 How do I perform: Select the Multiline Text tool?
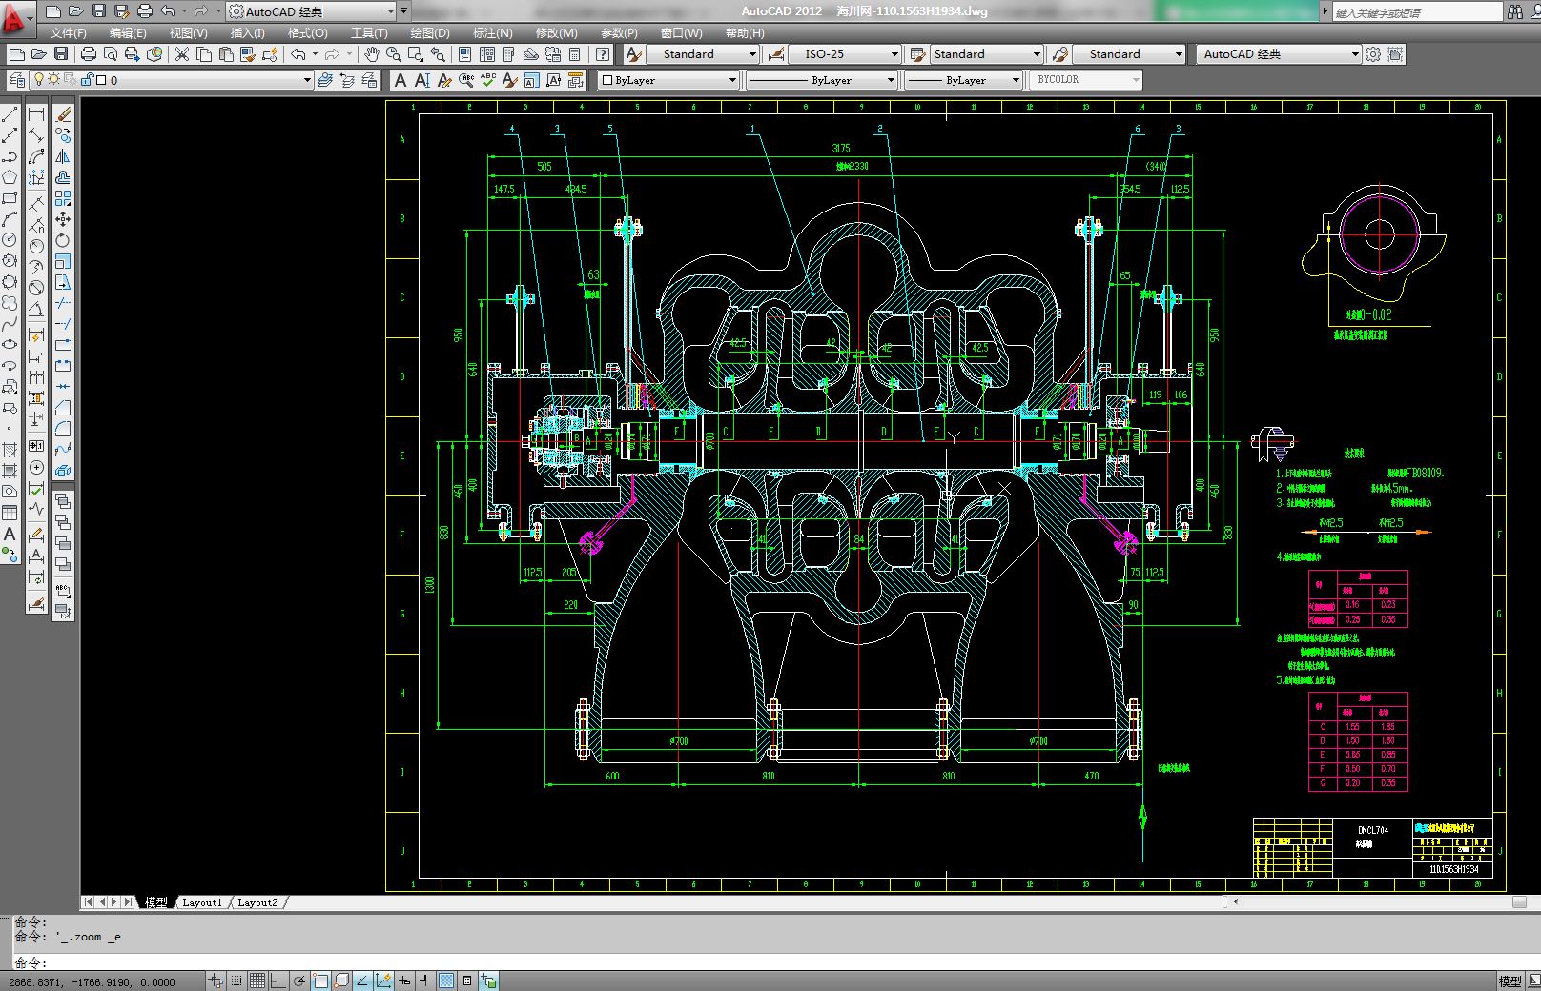click(10, 534)
